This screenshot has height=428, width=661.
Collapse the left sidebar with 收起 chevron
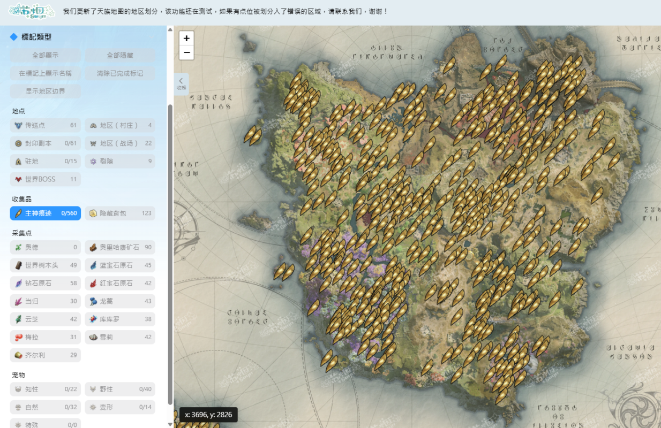point(181,83)
